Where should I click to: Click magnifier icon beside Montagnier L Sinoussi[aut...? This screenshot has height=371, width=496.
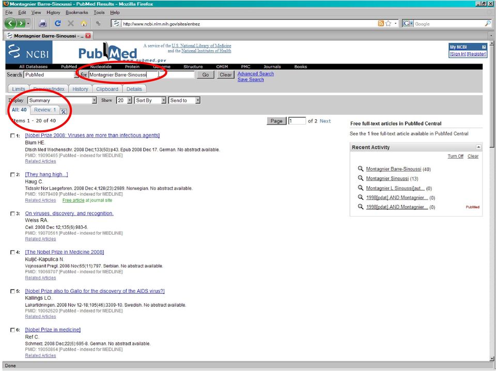360,188
